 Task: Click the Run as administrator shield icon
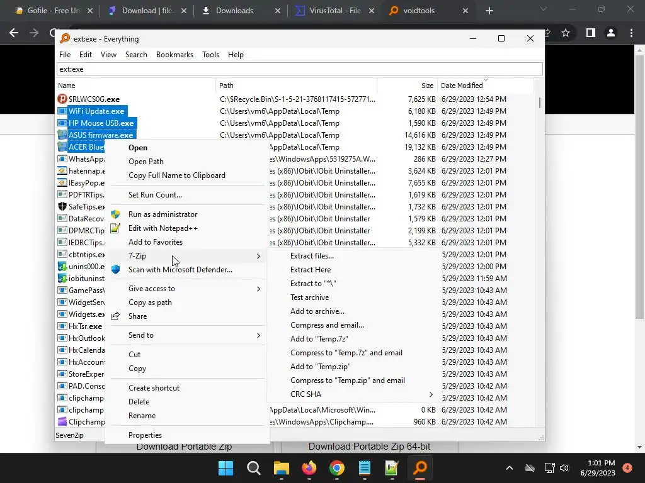(116, 214)
